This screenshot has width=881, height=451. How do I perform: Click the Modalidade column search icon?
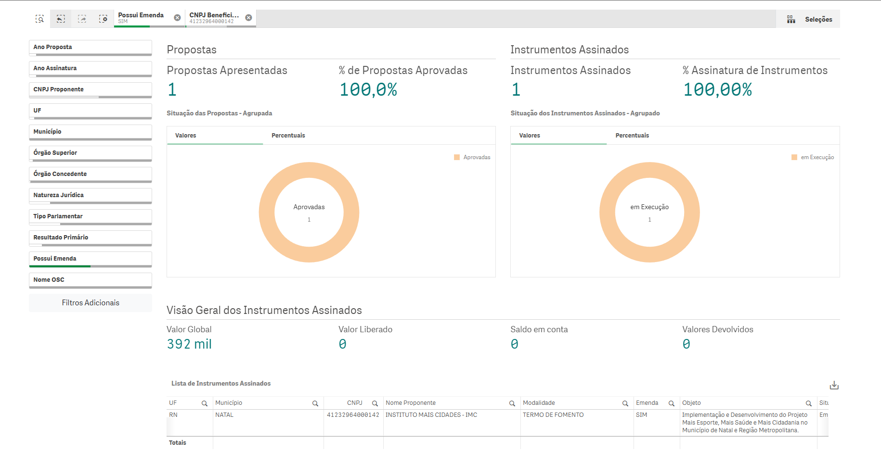(625, 403)
